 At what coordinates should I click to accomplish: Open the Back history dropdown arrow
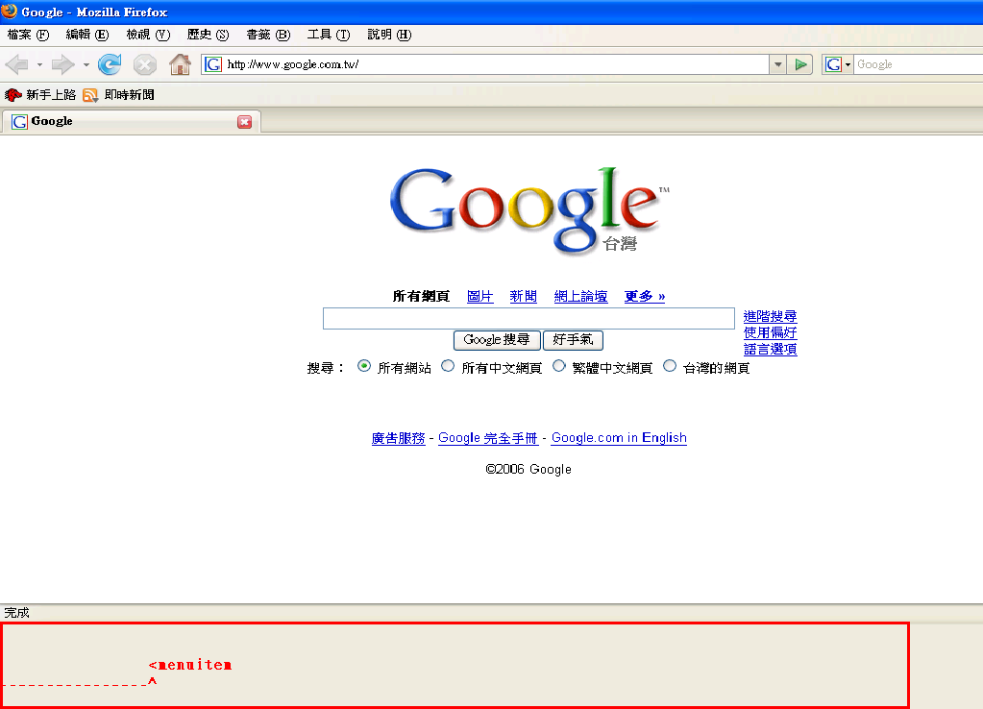(38, 64)
